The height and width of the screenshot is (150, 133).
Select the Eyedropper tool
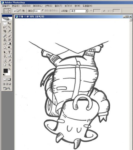tap(9, 61)
